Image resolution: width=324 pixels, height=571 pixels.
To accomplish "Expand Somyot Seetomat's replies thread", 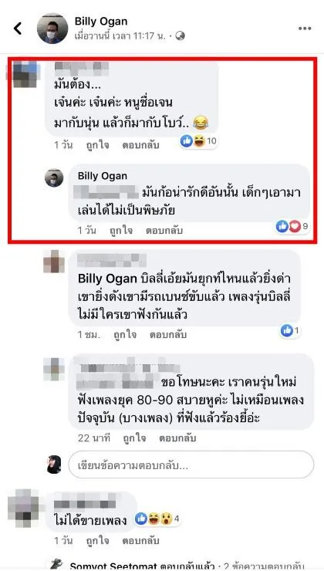I will pyautogui.click(x=186, y=566).
